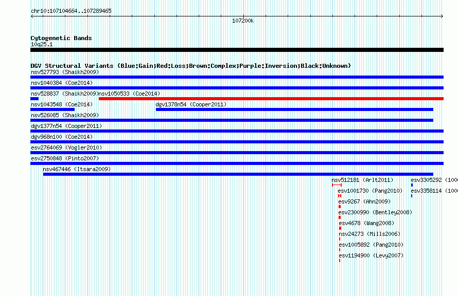458x296 pixels.
Task: Open esv2300990 (Bentley2008) label
Action: 375,212
